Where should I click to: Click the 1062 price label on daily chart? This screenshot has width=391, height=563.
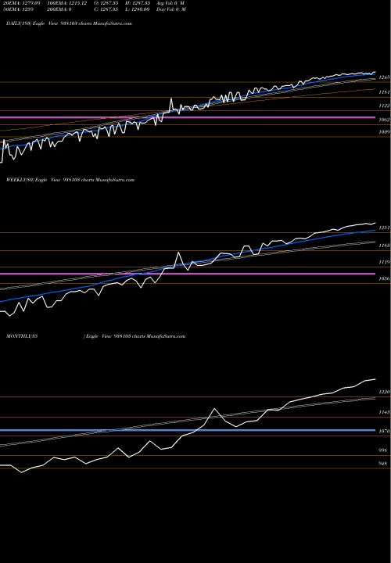pyautogui.click(x=384, y=120)
